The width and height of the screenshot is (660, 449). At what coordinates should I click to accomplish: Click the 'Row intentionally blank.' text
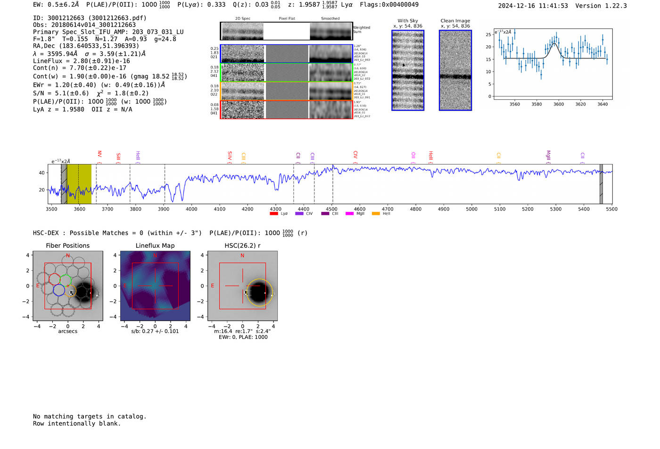coord(77,424)
